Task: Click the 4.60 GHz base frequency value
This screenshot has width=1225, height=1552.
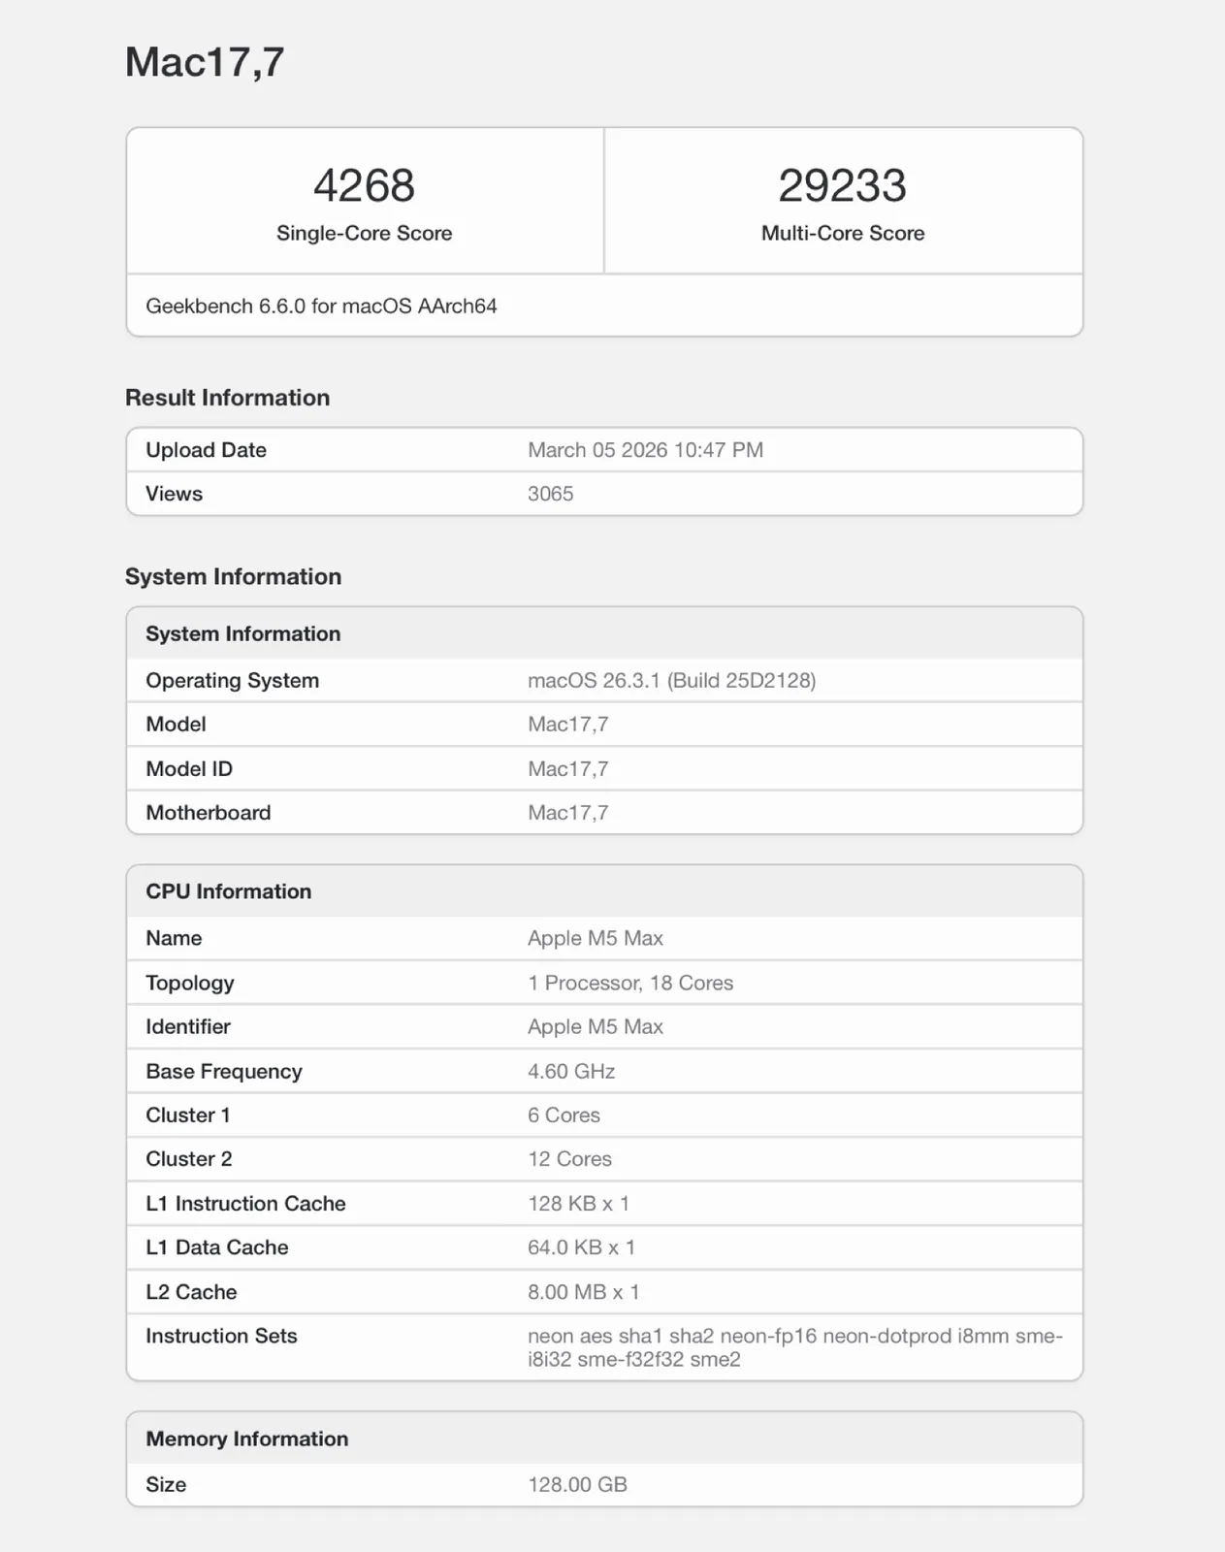Action: click(x=570, y=1071)
